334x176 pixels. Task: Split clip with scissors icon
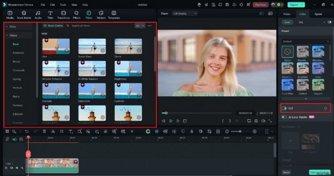(x=53, y=131)
